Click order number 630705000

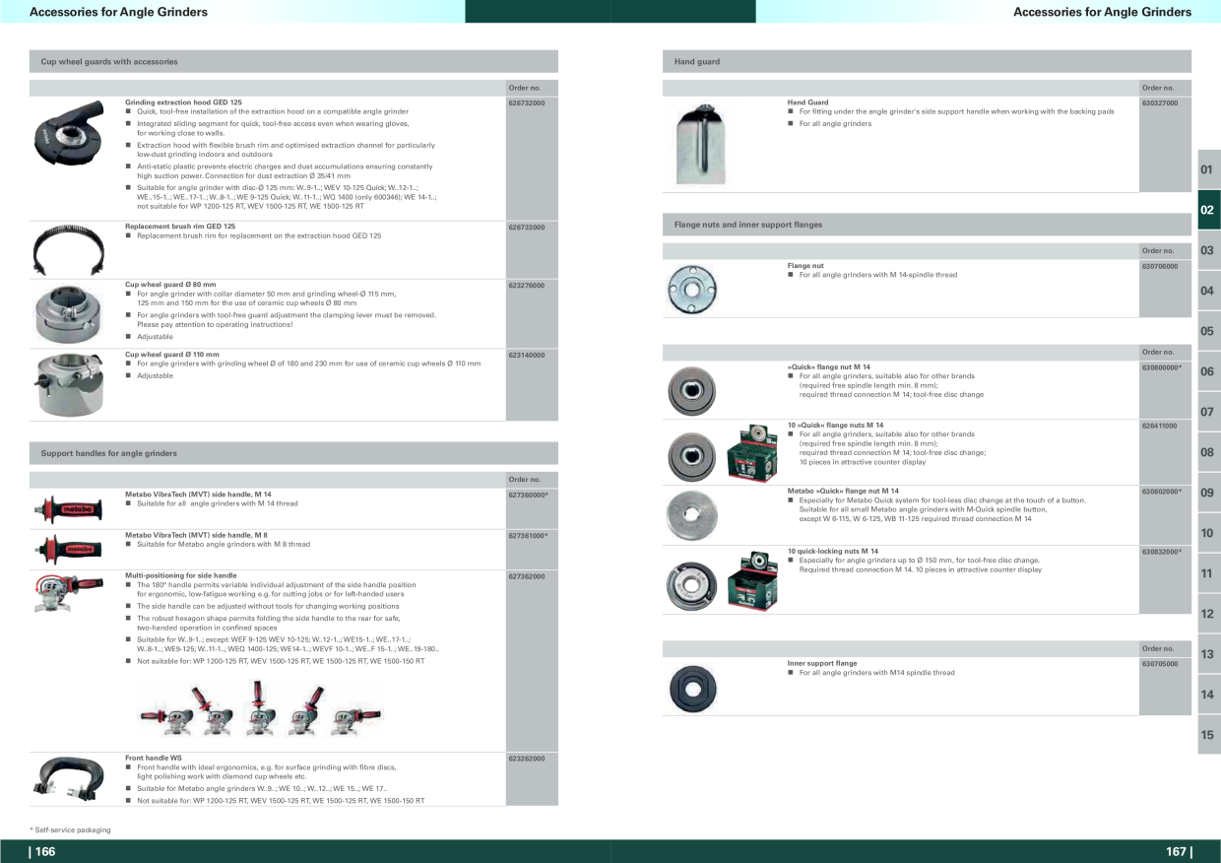point(1160,664)
